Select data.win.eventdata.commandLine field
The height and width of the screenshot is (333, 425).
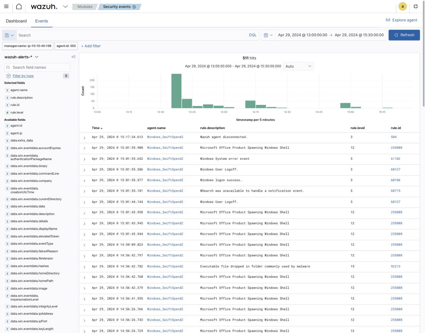[35, 173]
